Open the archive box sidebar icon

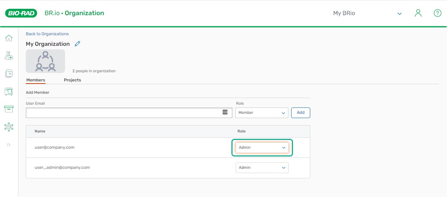tap(9, 109)
